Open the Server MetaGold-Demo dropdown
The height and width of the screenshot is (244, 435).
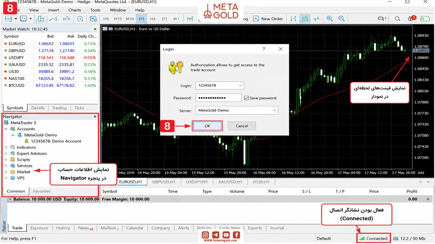tap(237, 110)
